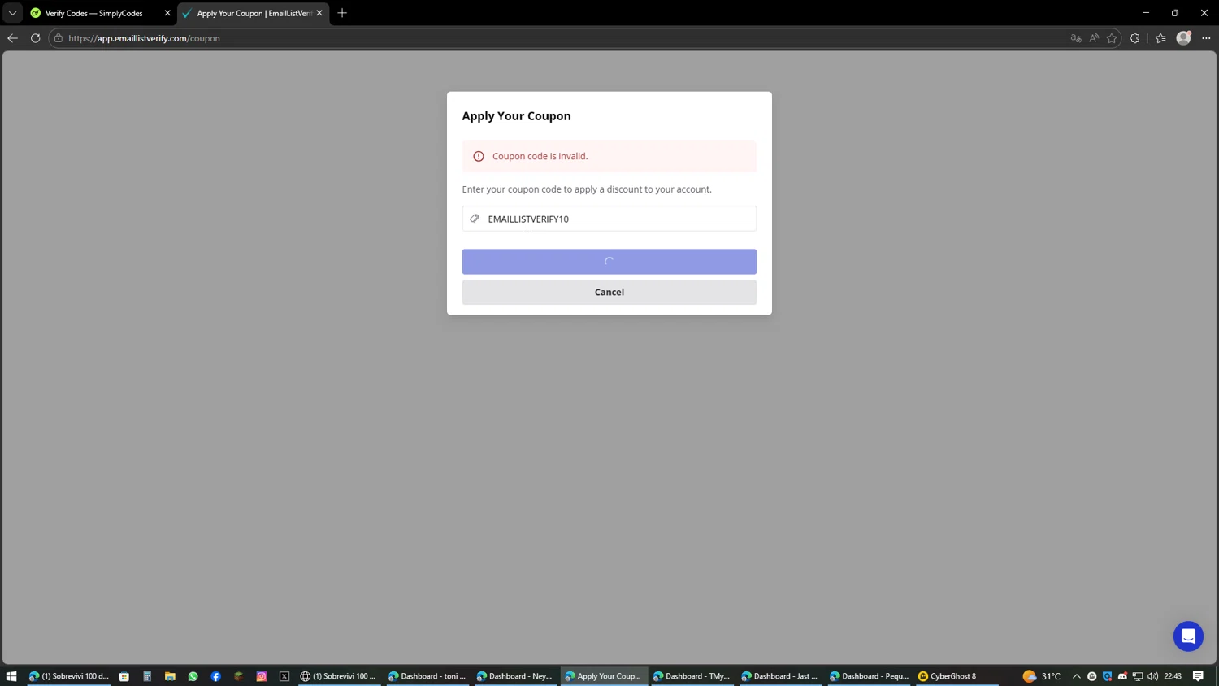Open the volume control tray icon
The image size is (1219, 686).
pyautogui.click(x=1152, y=676)
